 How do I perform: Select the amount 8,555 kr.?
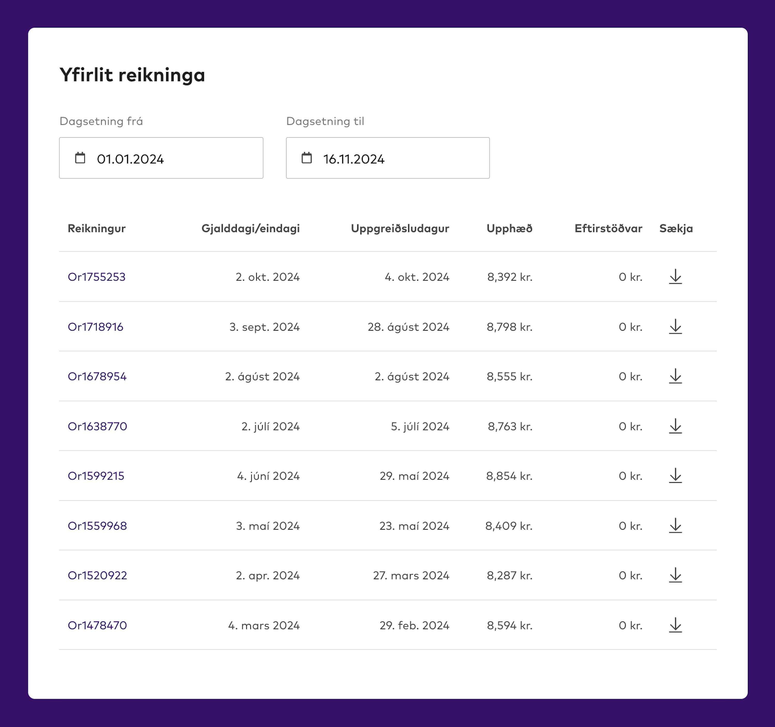[x=509, y=377]
